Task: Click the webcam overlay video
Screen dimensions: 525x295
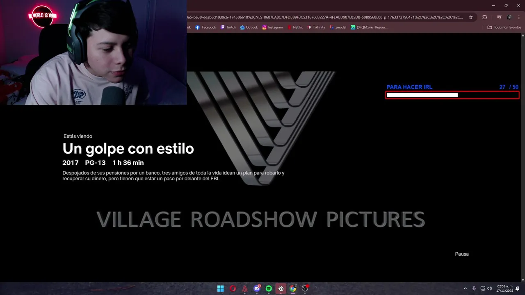Action: [x=94, y=52]
